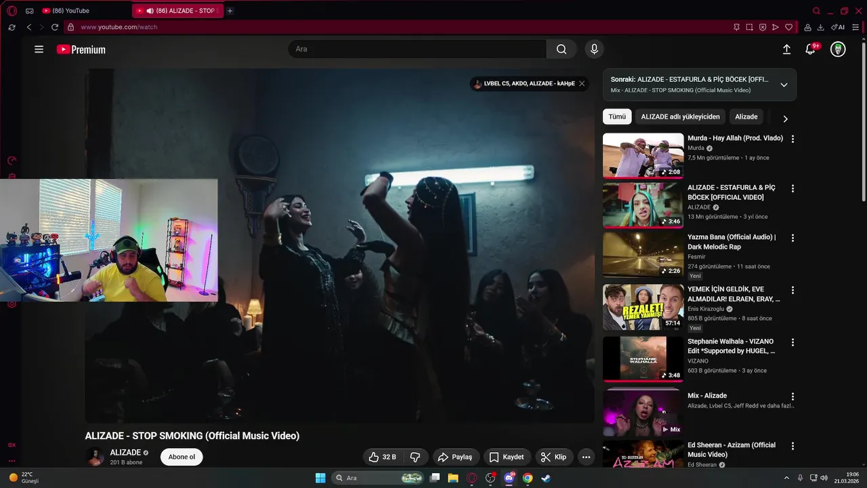Open a new browser tab
The height and width of the screenshot is (488, 867).
230,11
